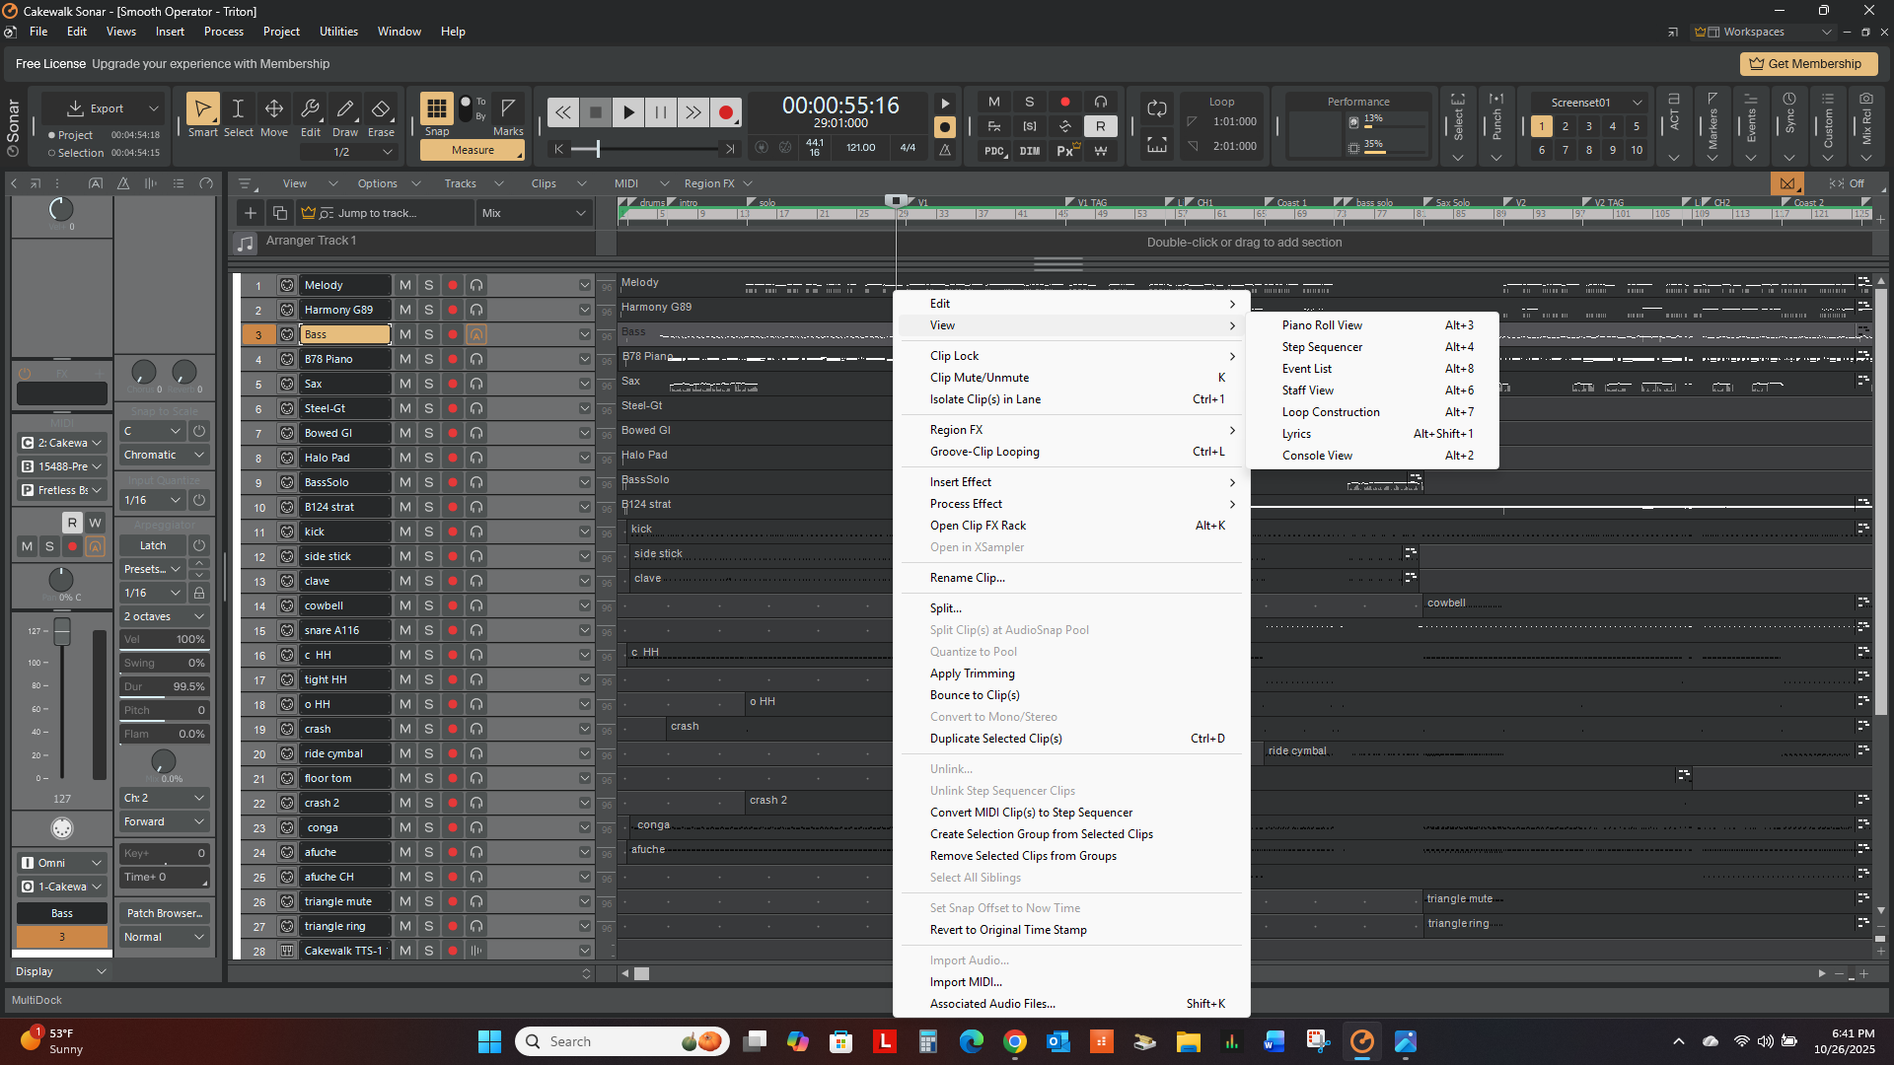Image resolution: width=1894 pixels, height=1065 pixels.
Task: Click the Patch Browser button
Action: (164, 913)
